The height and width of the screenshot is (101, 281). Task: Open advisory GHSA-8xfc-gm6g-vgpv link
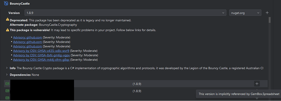(42, 55)
